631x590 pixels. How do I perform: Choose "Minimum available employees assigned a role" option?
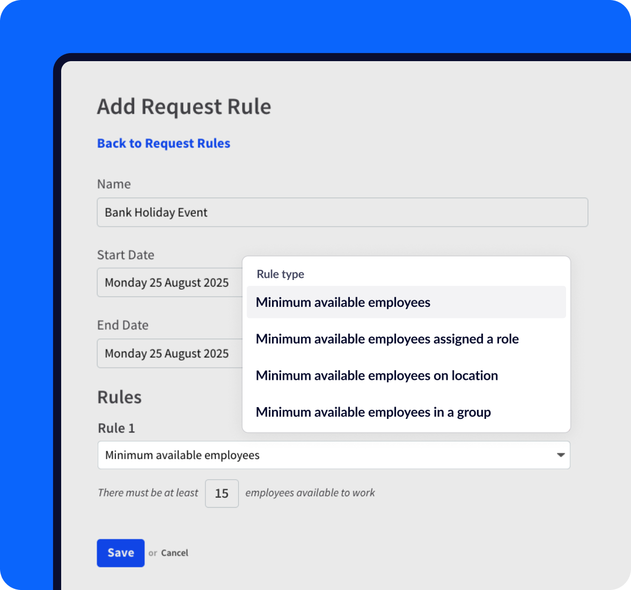coord(387,338)
